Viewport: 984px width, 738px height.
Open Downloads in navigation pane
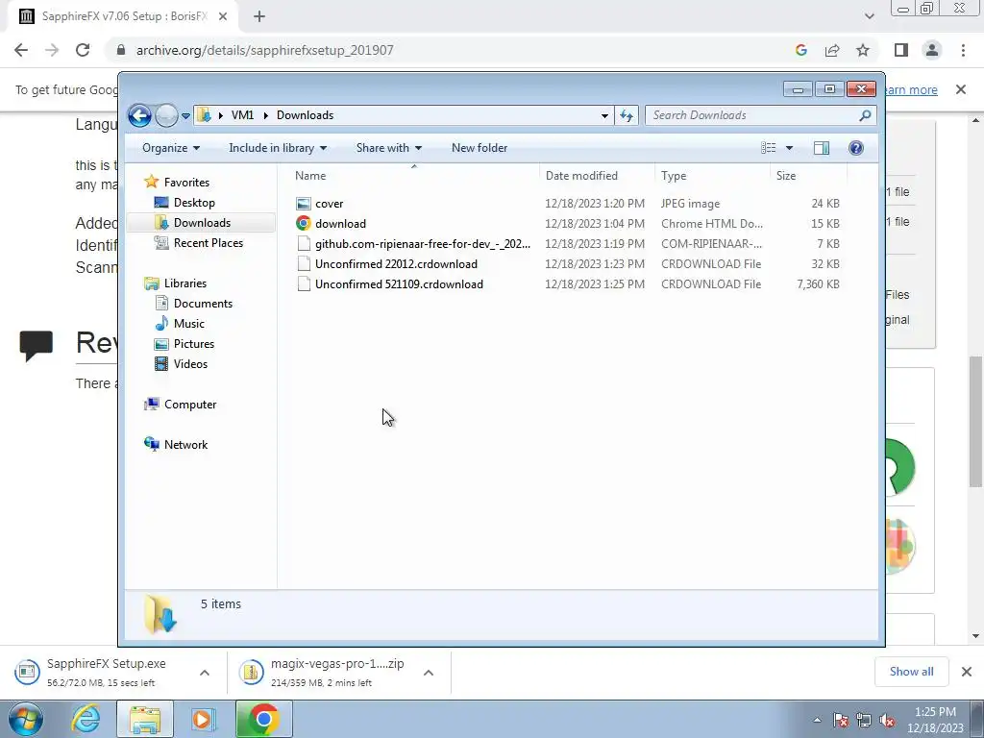(x=202, y=223)
